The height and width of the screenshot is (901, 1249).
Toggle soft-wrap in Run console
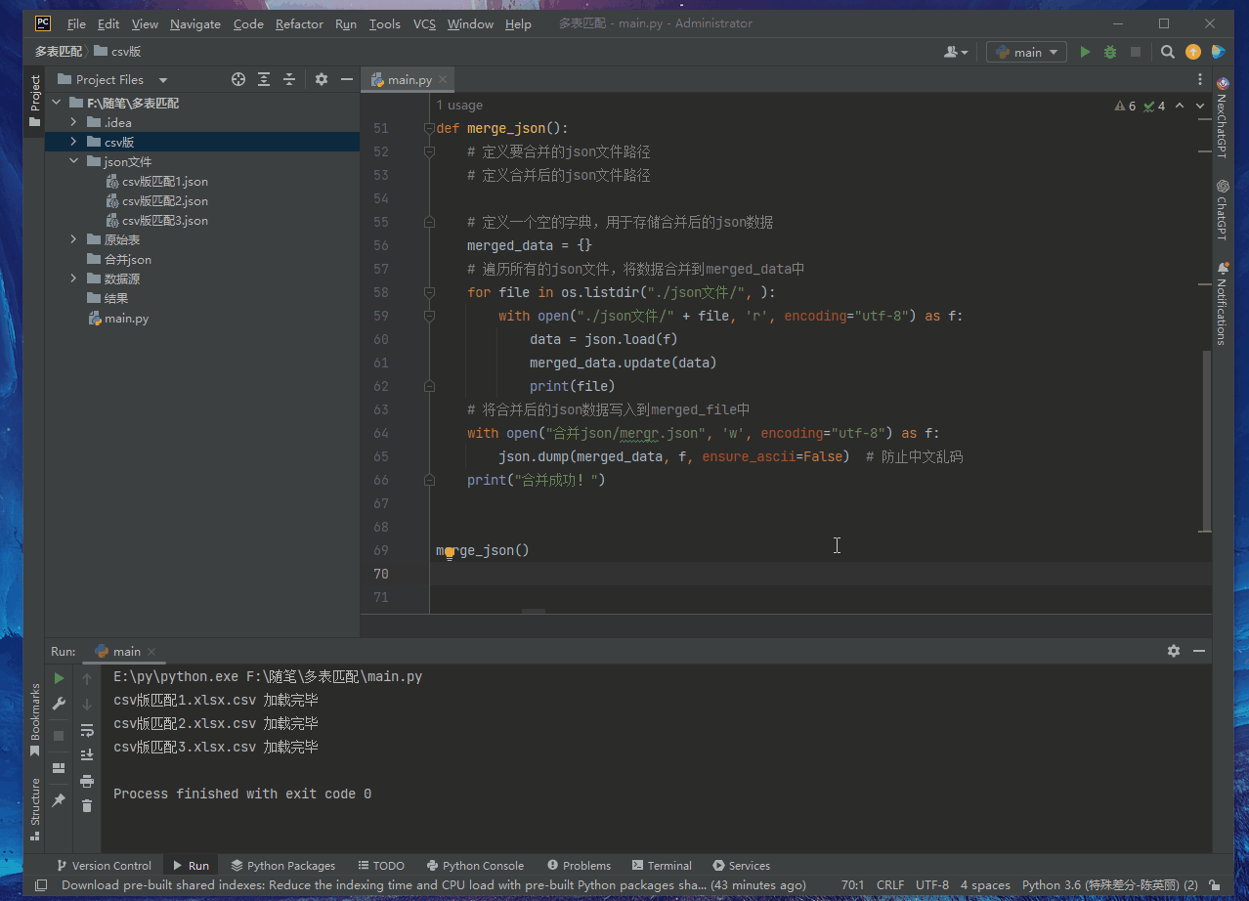87,729
